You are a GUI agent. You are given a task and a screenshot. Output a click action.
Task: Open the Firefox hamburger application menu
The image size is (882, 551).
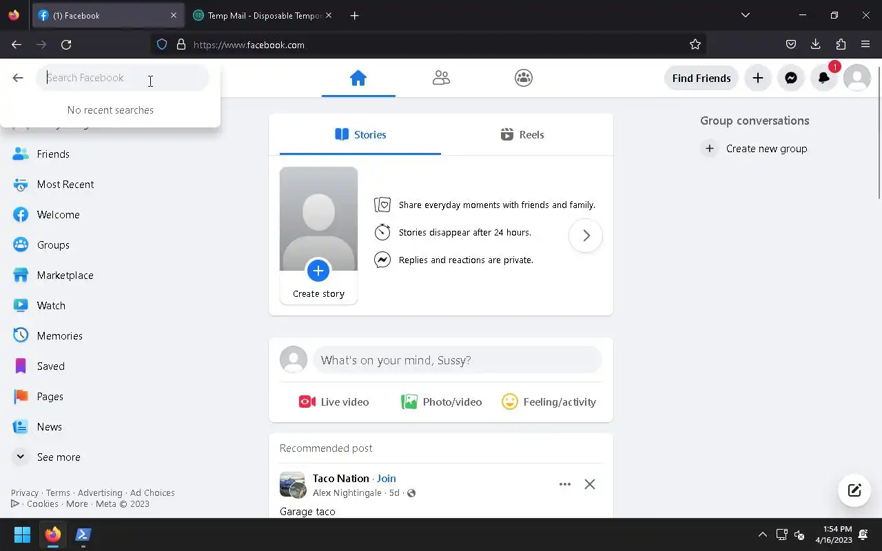pyautogui.click(x=865, y=45)
